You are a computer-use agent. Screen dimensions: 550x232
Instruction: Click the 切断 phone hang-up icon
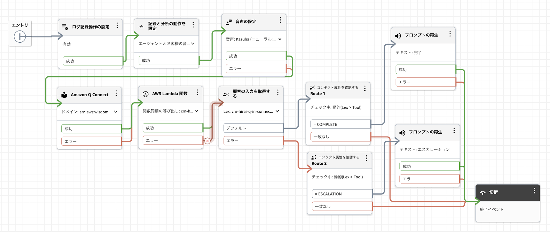click(483, 193)
